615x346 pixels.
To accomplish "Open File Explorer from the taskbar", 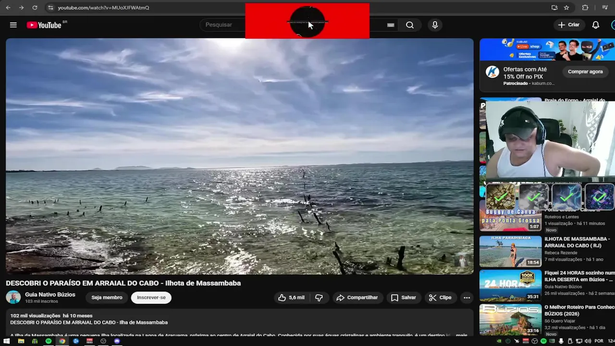I will pos(21,341).
